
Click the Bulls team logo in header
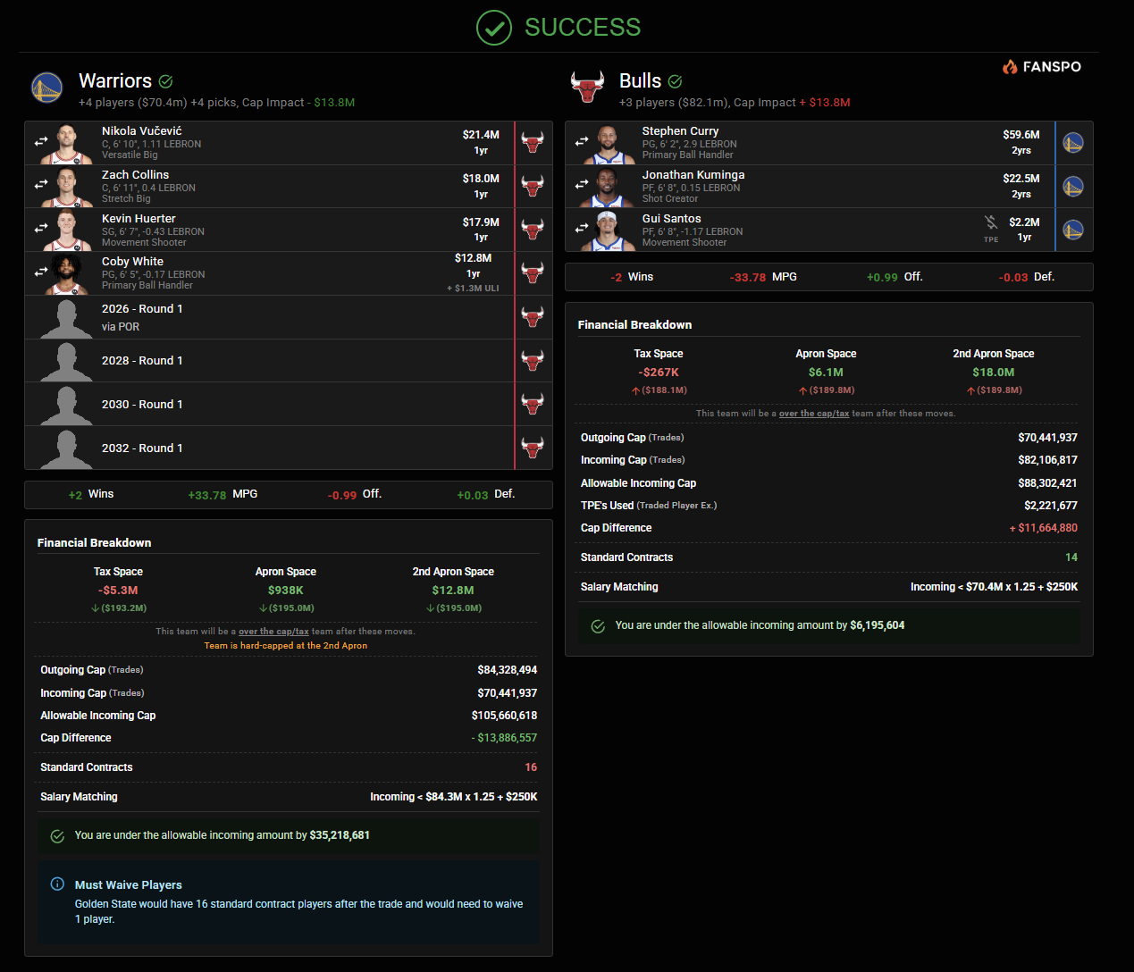(587, 87)
